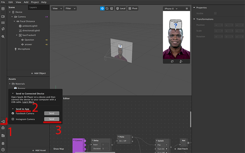Switch to the Layers tab

point(33,7)
